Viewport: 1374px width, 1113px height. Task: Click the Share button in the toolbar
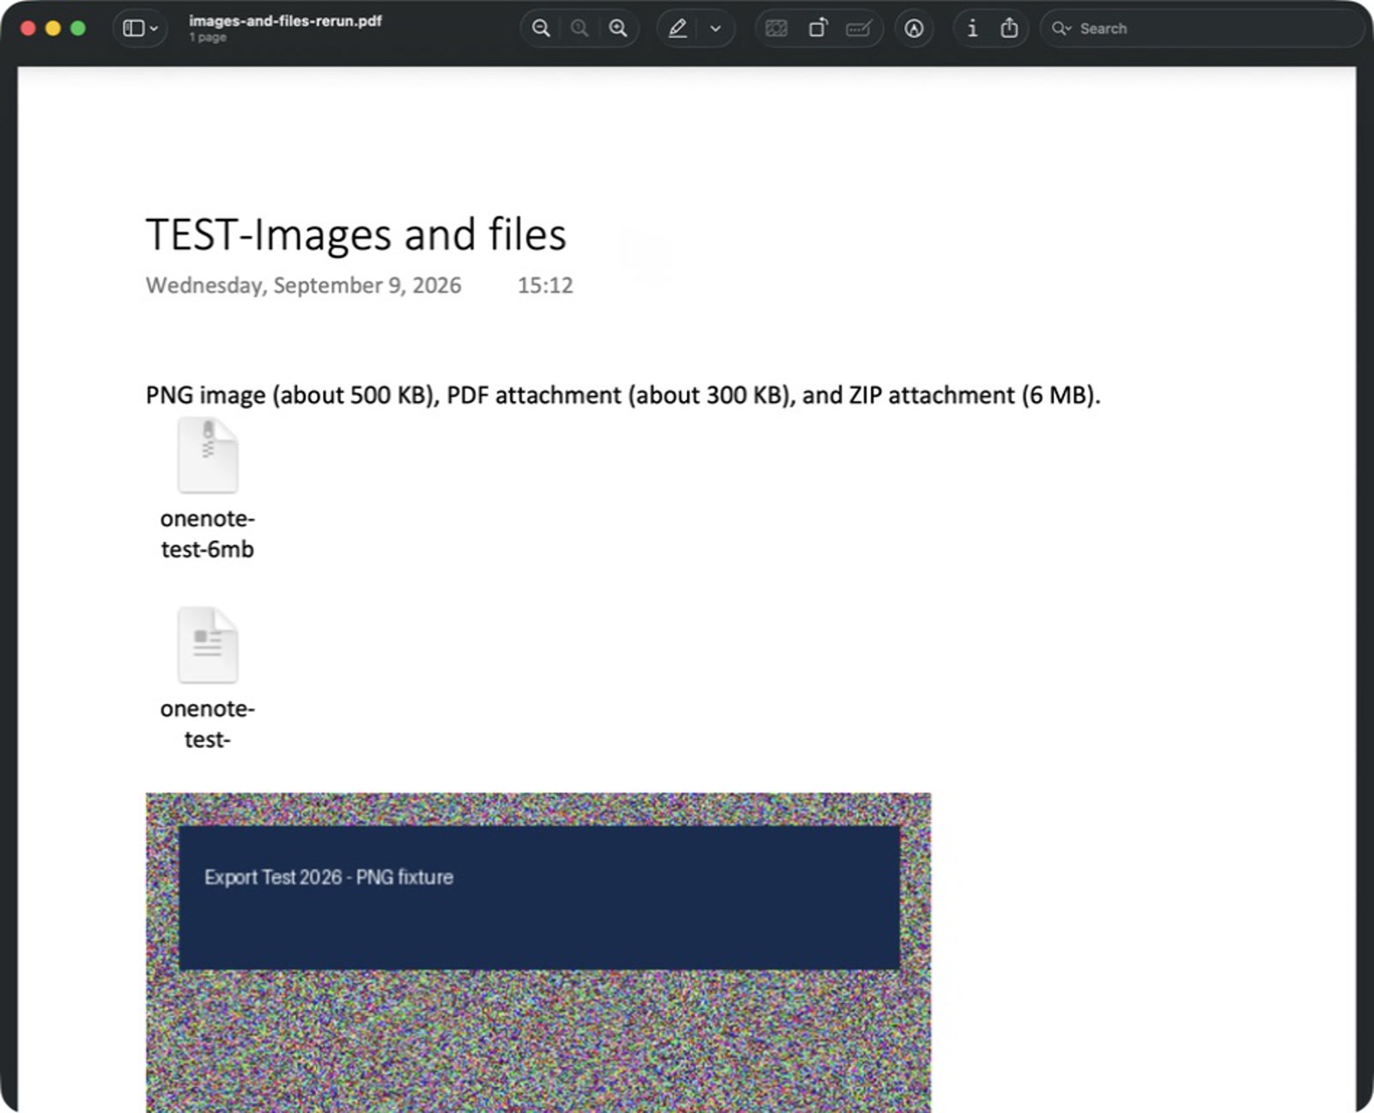(1010, 28)
